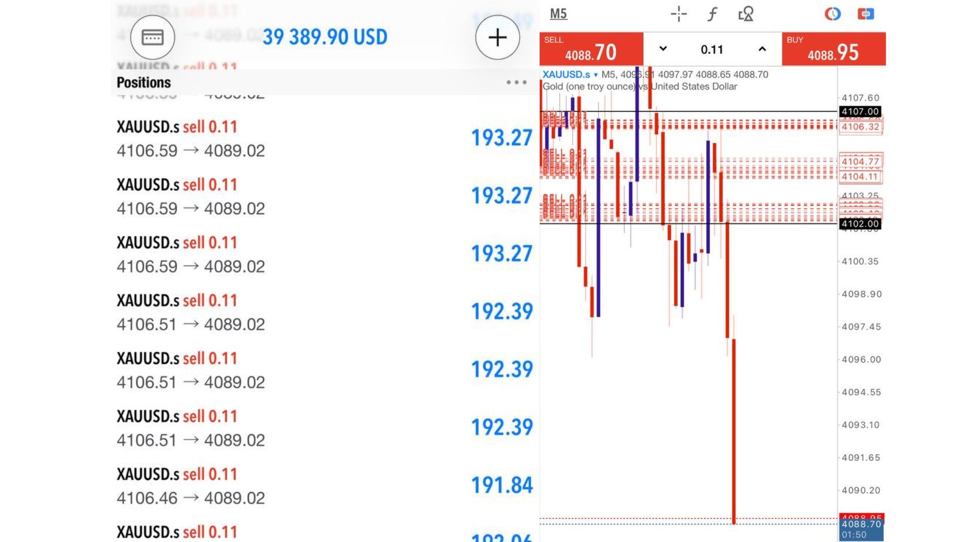
Task: Click the 4107.00 price level marker
Action: 860,111
